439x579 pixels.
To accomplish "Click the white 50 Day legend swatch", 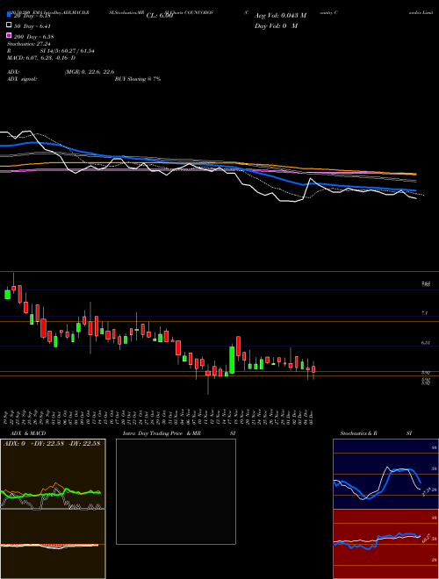I will click(9, 25).
